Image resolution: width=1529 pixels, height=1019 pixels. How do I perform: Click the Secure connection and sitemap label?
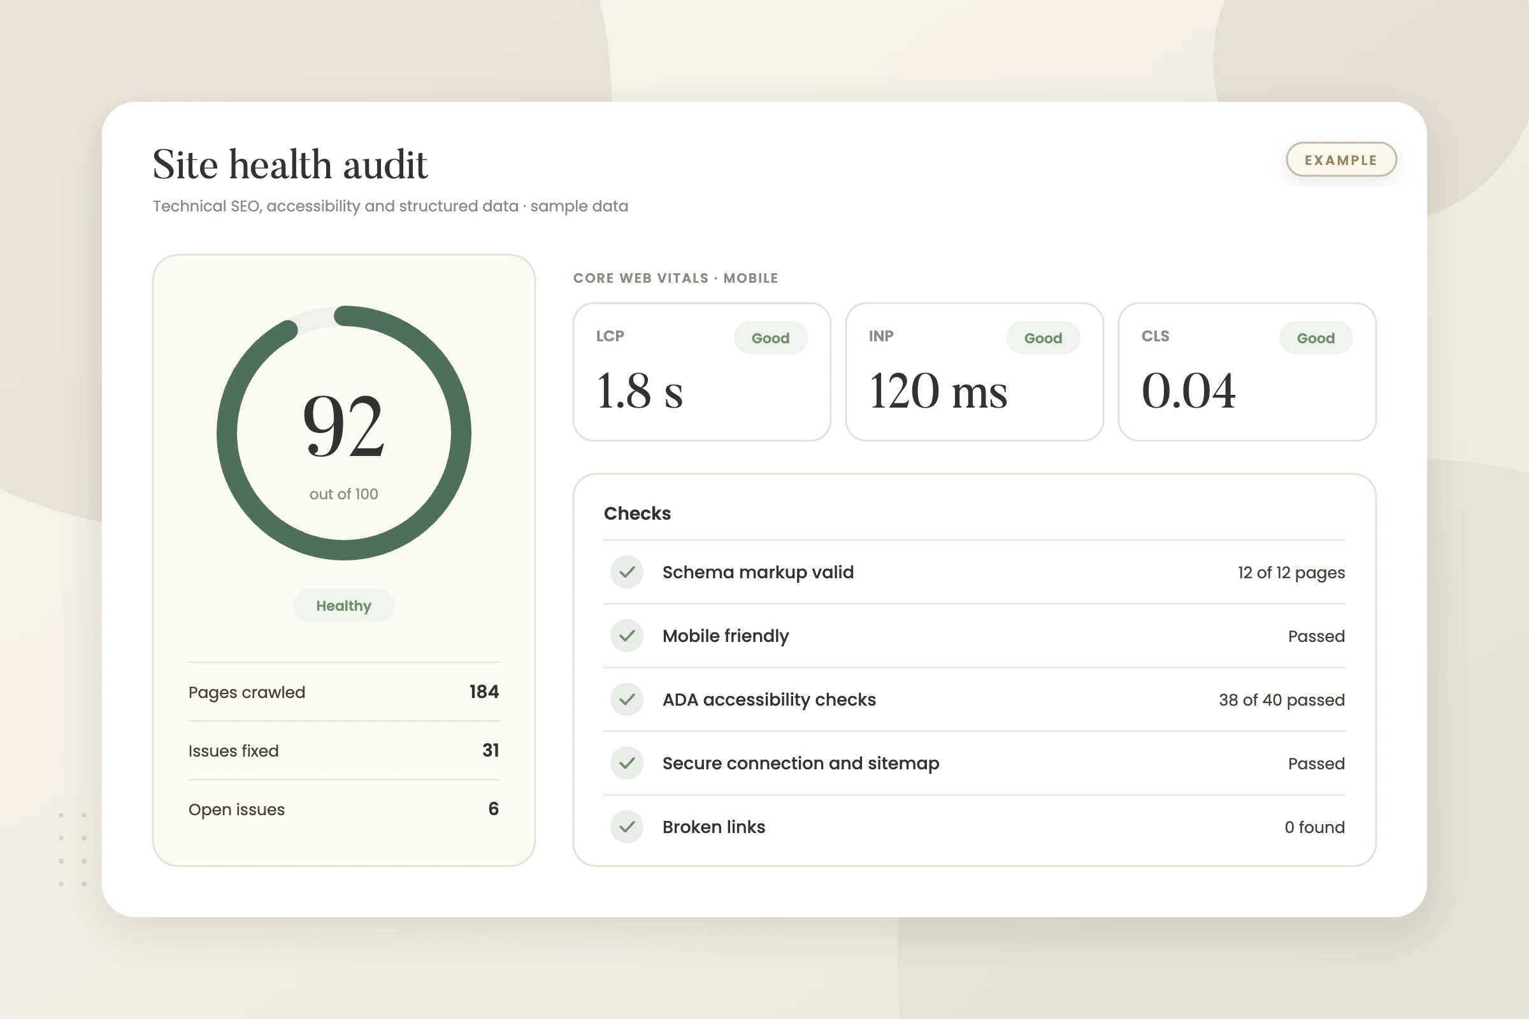point(801,764)
